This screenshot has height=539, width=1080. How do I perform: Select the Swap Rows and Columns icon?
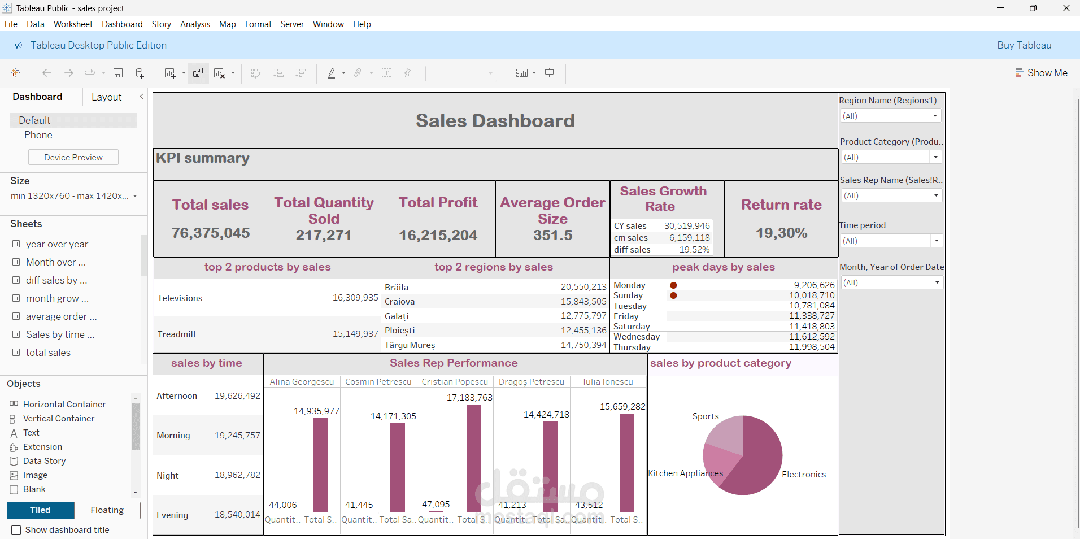[255, 73]
